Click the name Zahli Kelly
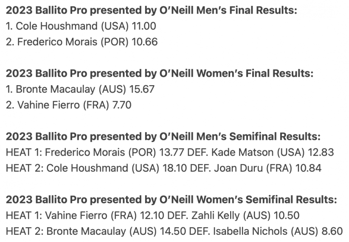Screen dimensions: 349x242 click(215, 216)
